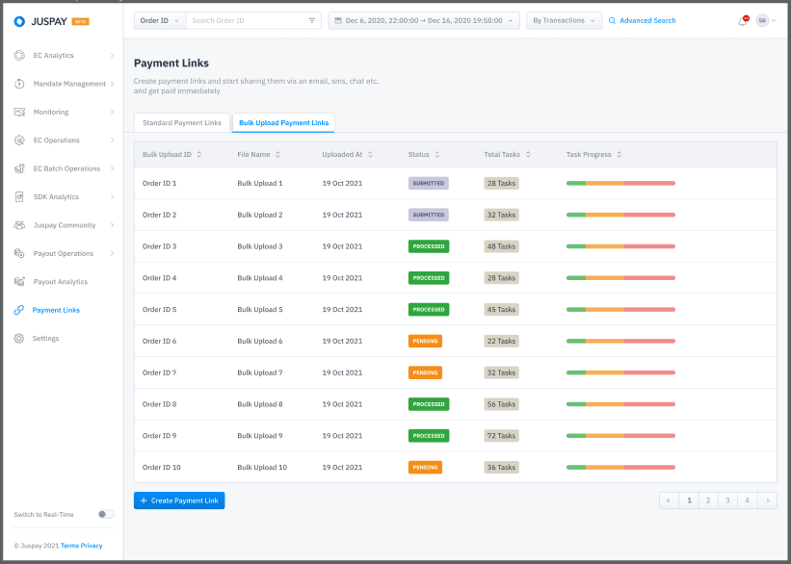
Task: Click the Search Order ID field
Action: coord(248,20)
